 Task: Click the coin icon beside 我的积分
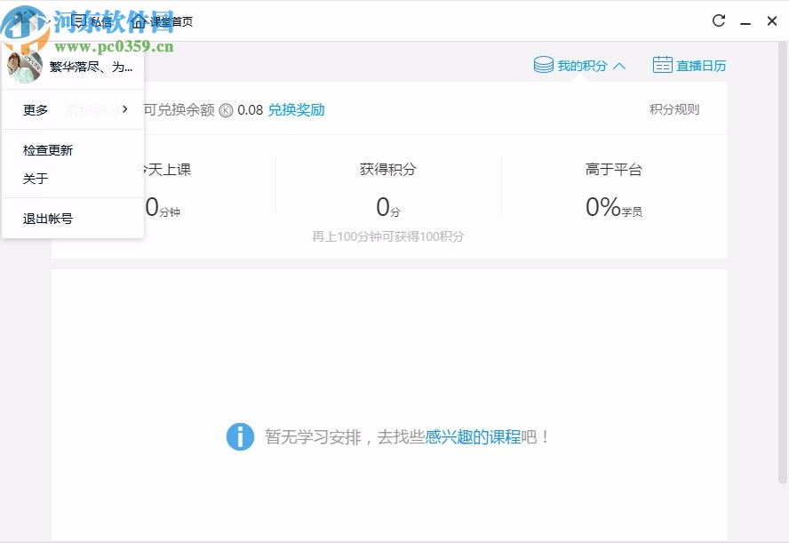tap(542, 65)
